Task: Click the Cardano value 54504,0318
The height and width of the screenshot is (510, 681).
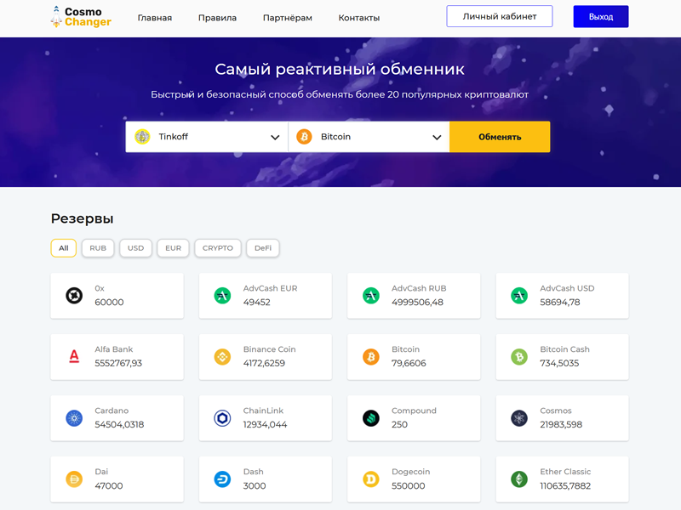Action: point(119,424)
